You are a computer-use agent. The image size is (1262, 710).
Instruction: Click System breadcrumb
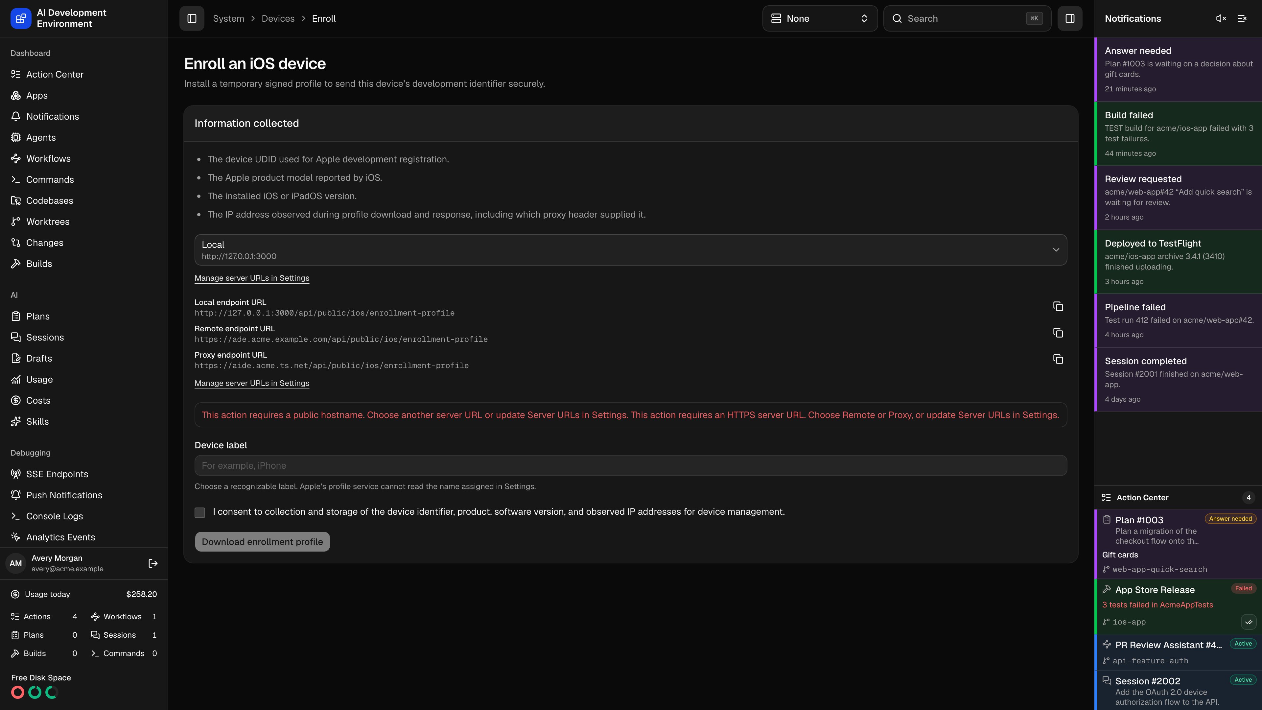point(228,19)
